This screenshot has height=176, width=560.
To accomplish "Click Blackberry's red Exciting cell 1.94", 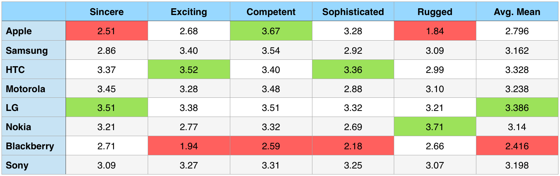I will pyautogui.click(x=189, y=146).
